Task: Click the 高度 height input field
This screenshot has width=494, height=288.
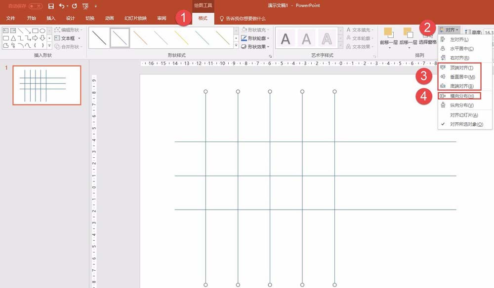Action: [489, 33]
